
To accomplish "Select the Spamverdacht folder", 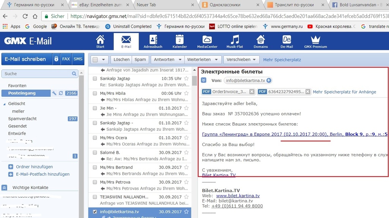I will 22,119.
